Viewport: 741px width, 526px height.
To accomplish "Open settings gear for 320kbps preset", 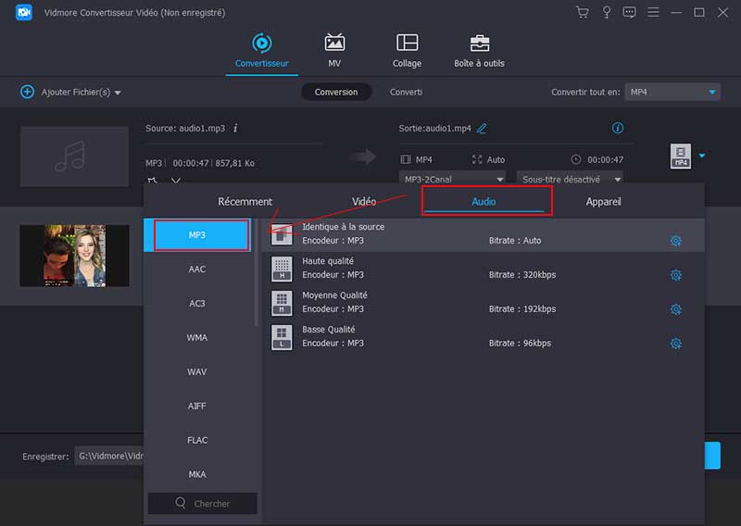I will click(676, 275).
